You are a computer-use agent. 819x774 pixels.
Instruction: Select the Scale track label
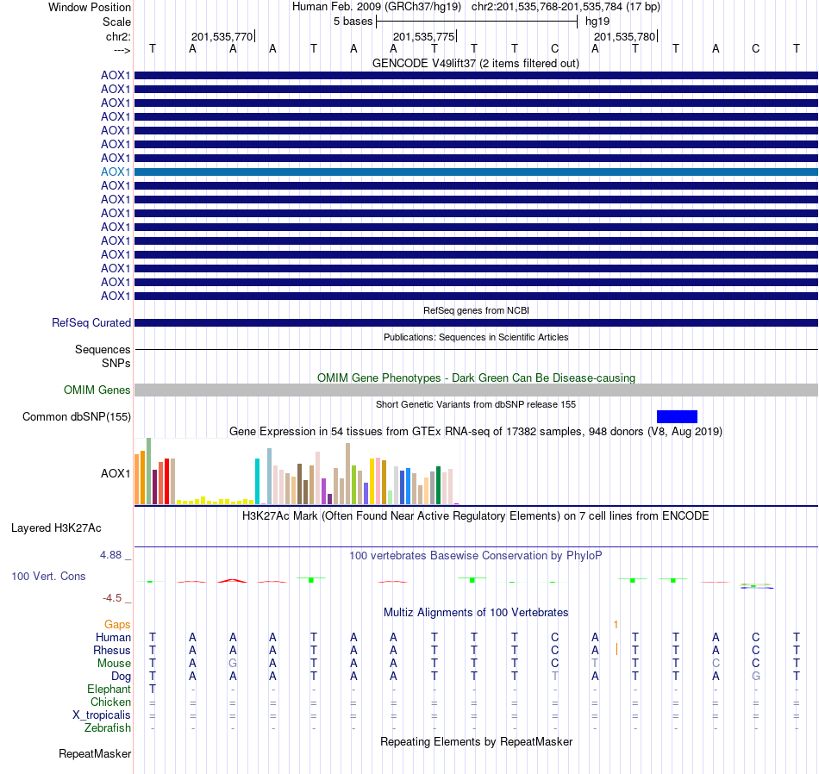pos(116,22)
